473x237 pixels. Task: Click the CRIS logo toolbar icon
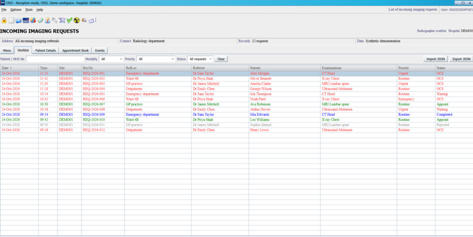point(26,20)
